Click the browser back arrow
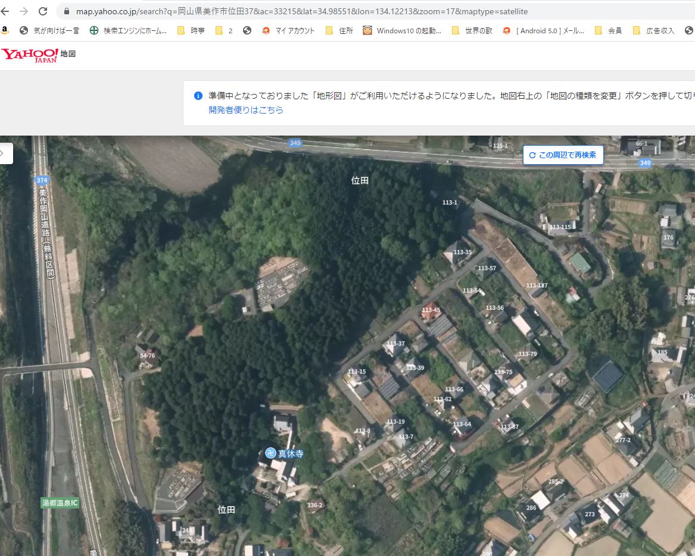The image size is (695, 556). (x=6, y=11)
